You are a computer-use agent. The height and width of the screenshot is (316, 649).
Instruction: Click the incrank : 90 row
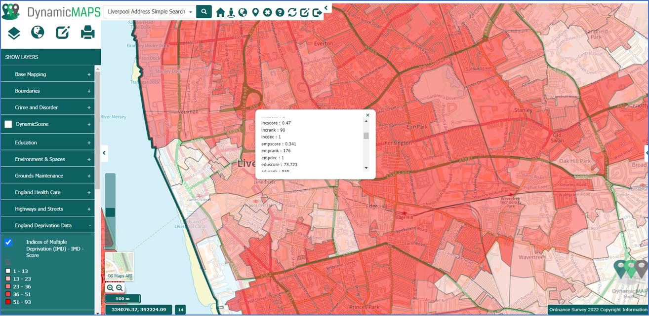[273, 130]
